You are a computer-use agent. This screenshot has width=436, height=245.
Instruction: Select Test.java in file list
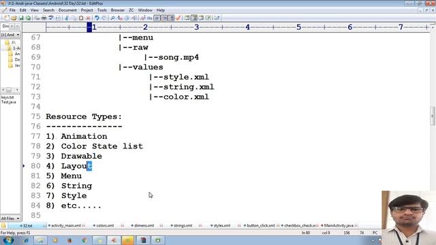(x=8, y=102)
